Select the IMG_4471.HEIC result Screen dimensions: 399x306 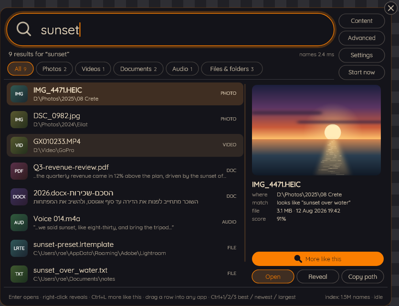pyautogui.click(x=125, y=94)
